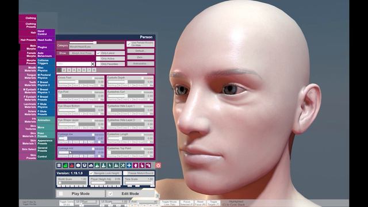Open the wrench and screwdriver tools icon
This screenshot has height=207, width=368.
[x=122, y=166]
